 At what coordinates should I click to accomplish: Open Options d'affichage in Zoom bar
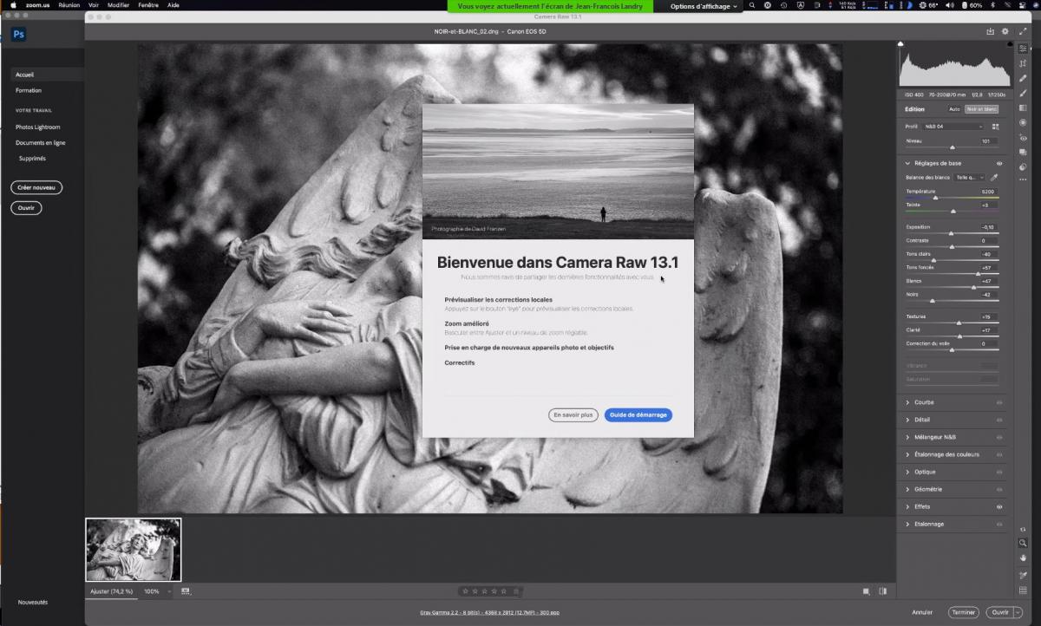(x=703, y=6)
